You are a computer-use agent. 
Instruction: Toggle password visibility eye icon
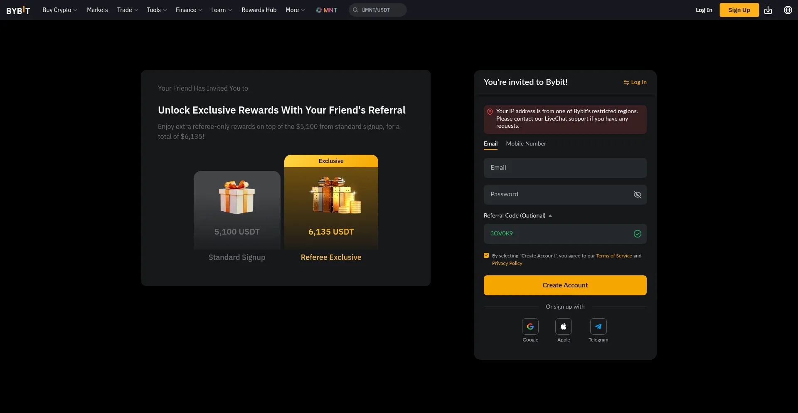[637, 195]
